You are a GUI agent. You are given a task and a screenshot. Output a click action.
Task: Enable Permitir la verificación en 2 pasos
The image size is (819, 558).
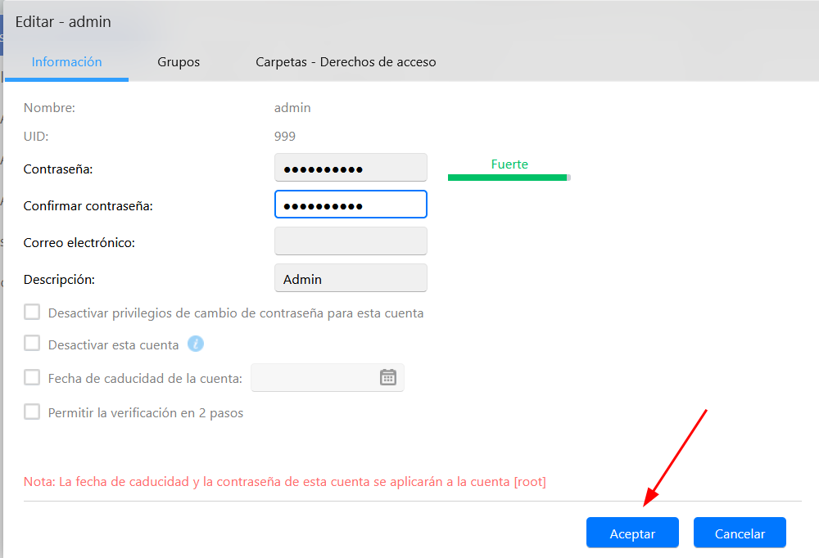32,412
